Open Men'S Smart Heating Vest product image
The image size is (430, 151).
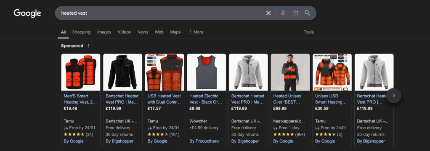(81, 72)
